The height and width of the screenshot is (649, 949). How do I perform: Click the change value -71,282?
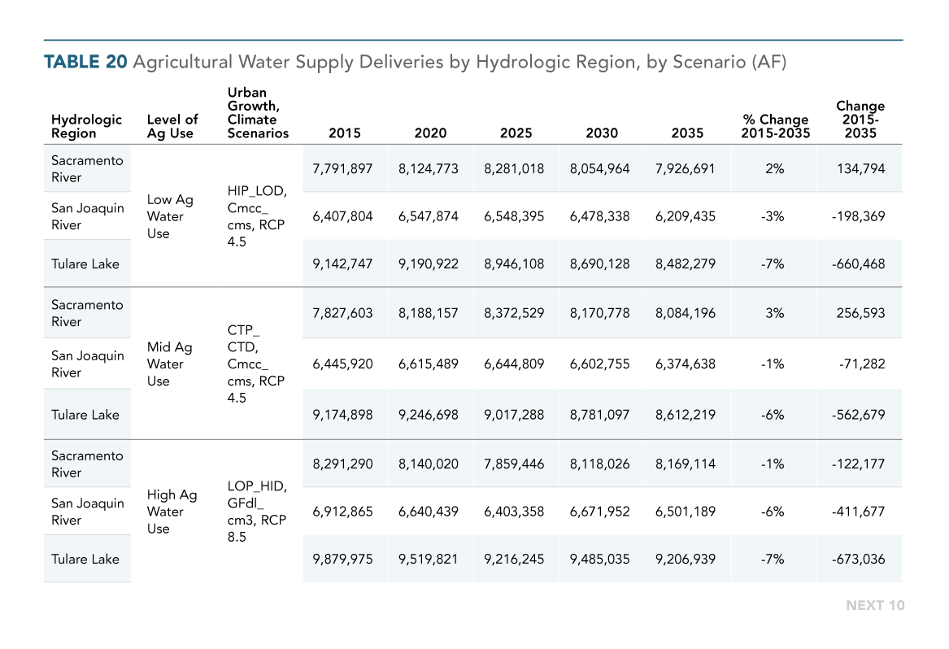(x=862, y=364)
